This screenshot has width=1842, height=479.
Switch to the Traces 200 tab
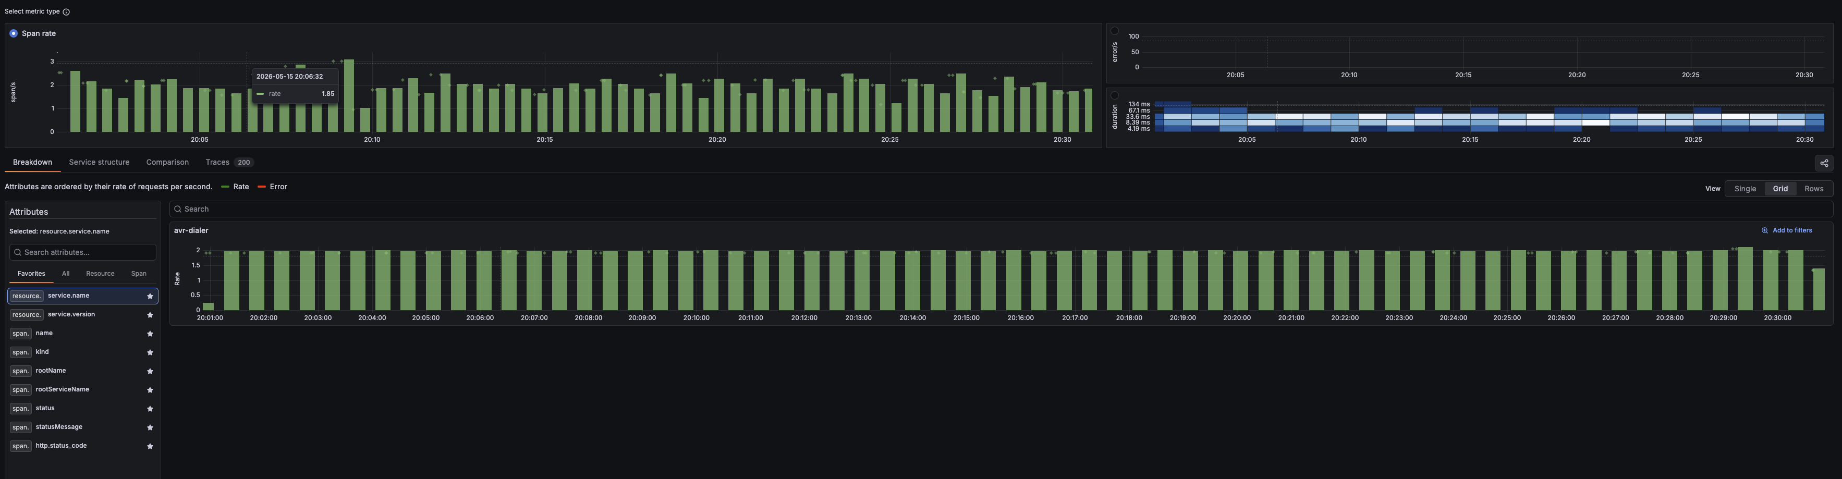coord(229,162)
